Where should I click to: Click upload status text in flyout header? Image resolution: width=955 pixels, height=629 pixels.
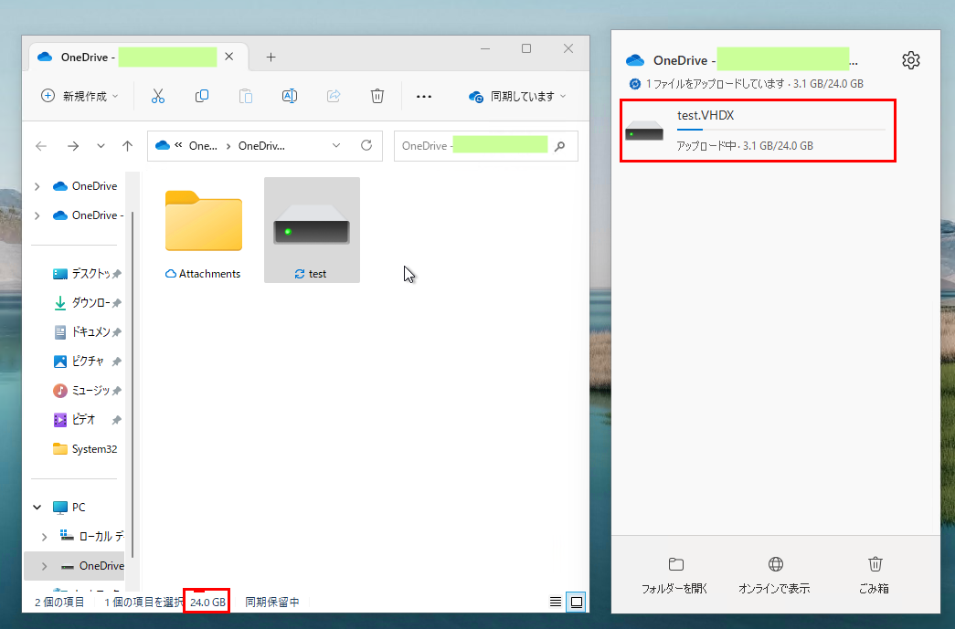tap(754, 84)
